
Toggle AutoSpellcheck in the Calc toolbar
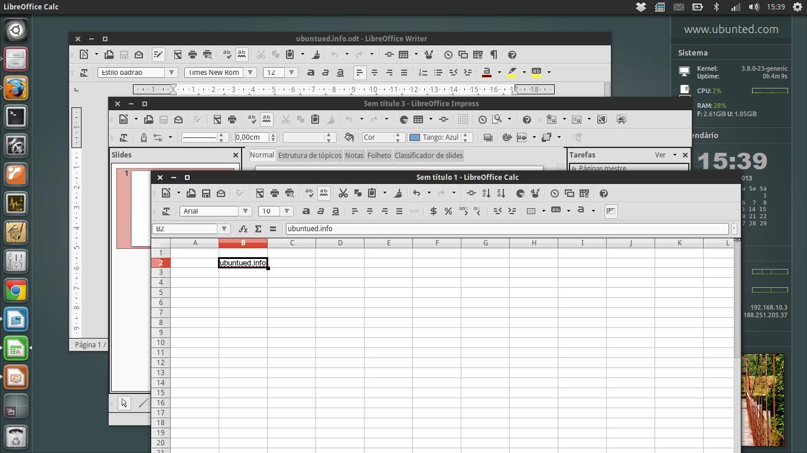point(324,193)
